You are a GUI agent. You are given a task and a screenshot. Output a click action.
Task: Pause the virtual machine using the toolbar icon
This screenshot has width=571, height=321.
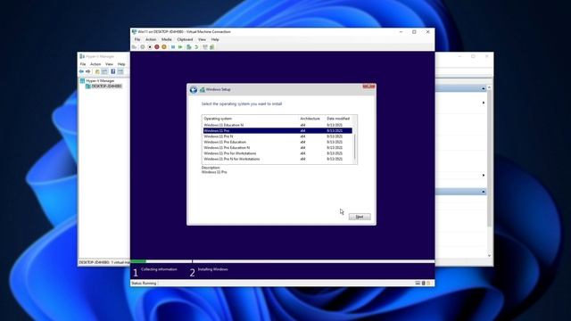pyautogui.click(x=173, y=47)
